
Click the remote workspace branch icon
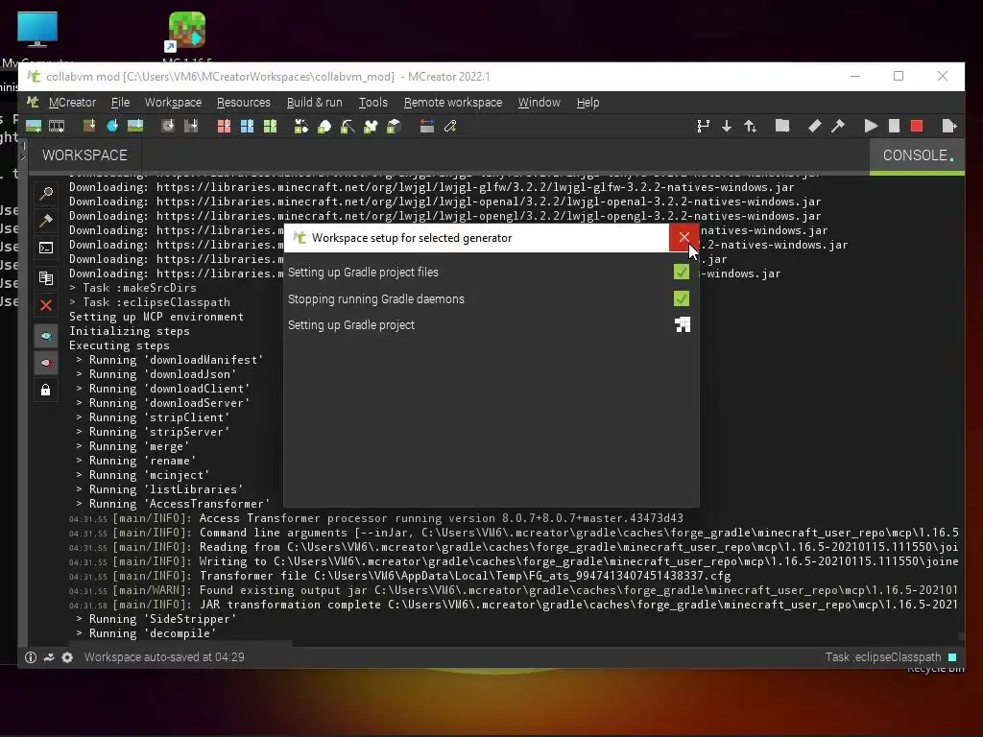[x=704, y=127]
